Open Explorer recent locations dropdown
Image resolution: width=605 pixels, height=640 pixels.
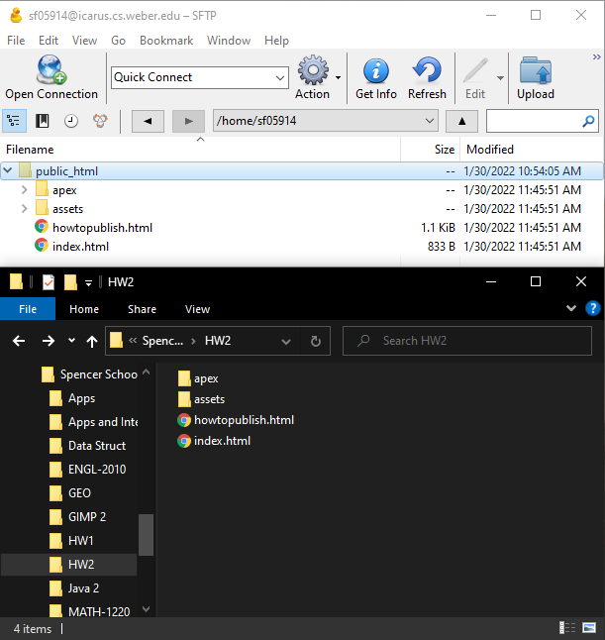pyautogui.click(x=72, y=341)
